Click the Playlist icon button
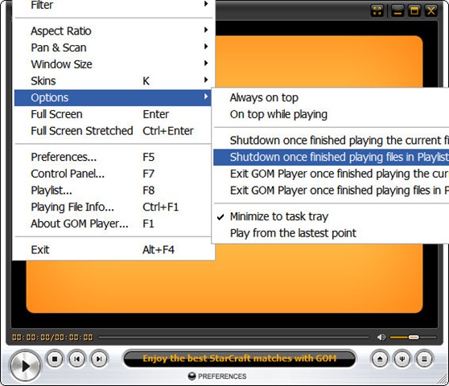 coord(424,359)
